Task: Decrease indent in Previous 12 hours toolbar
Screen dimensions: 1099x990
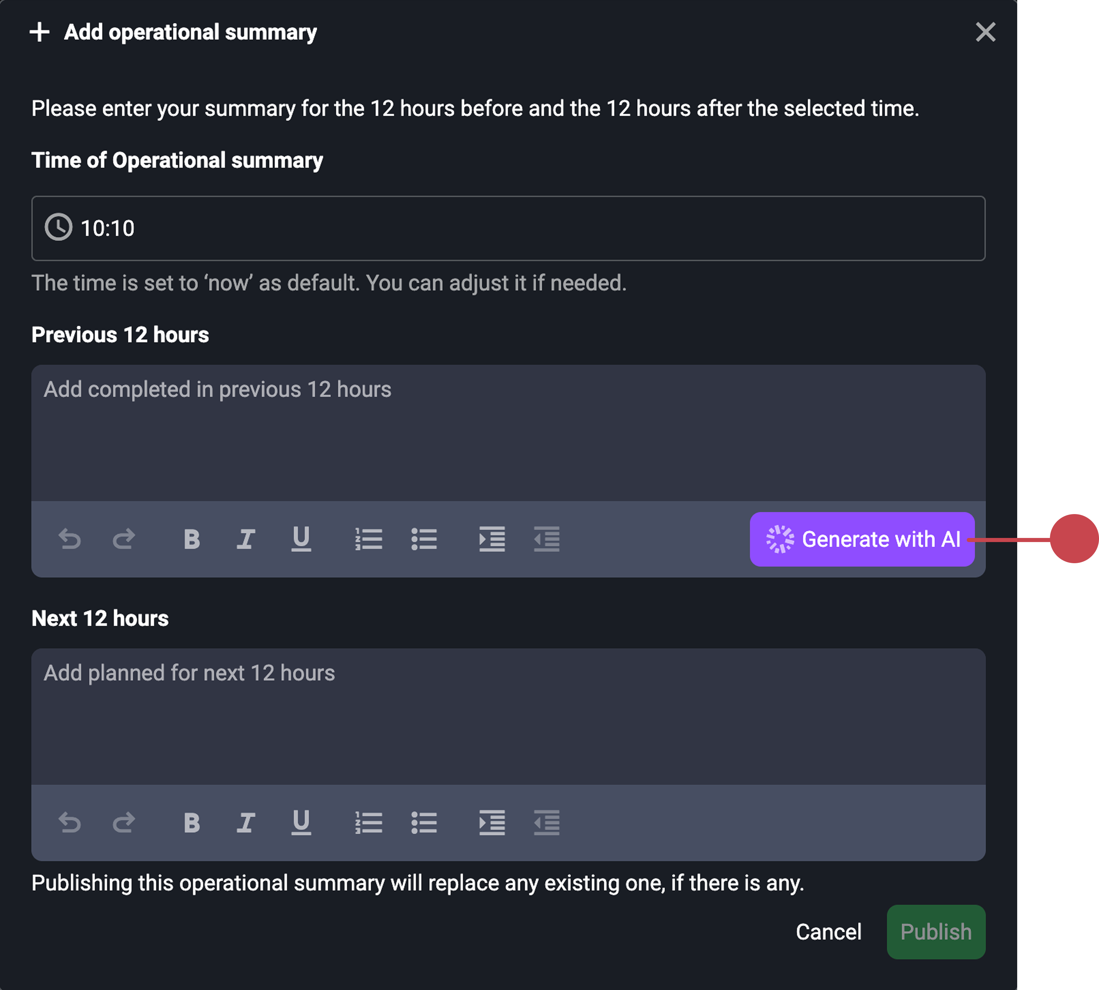Action: pos(547,539)
